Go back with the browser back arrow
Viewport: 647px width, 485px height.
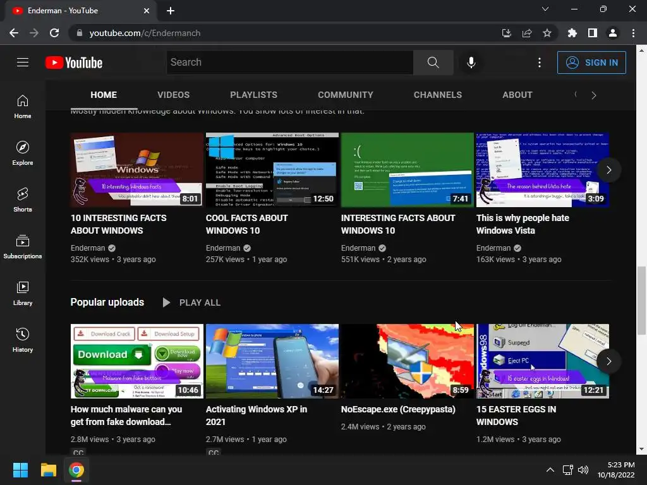[x=14, y=33]
